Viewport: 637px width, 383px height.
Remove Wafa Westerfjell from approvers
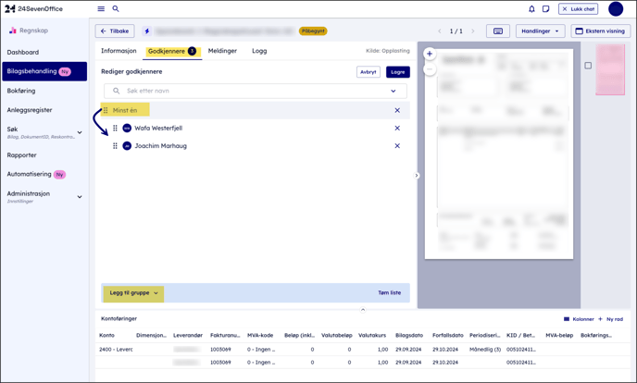tap(397, 129)
